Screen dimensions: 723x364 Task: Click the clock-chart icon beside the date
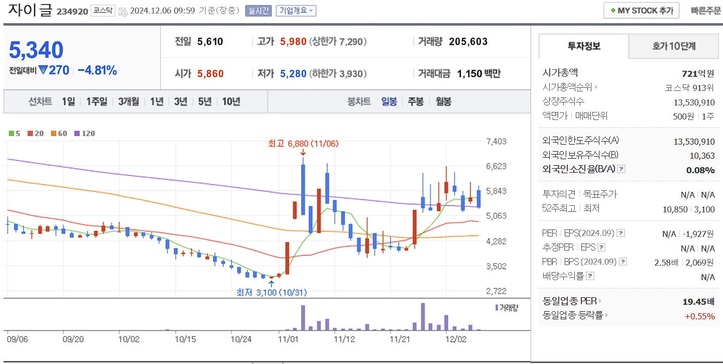coord(123,12)
